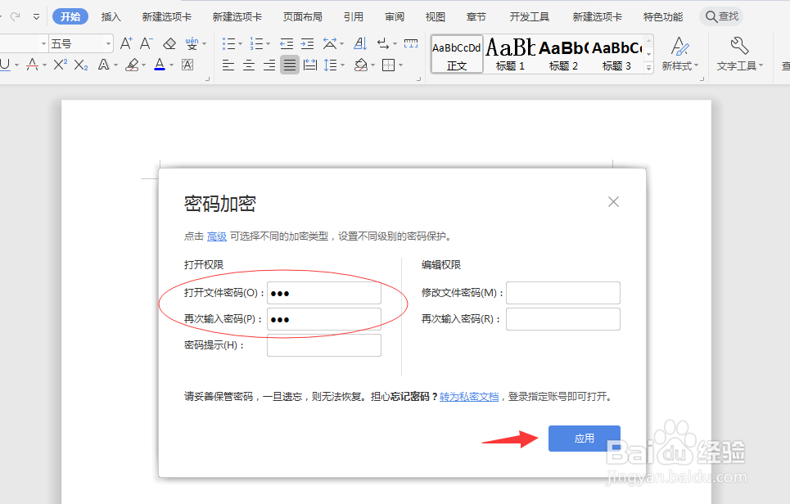
Task: Decrease font size with A- icon
Action: [x=146, y=44]
